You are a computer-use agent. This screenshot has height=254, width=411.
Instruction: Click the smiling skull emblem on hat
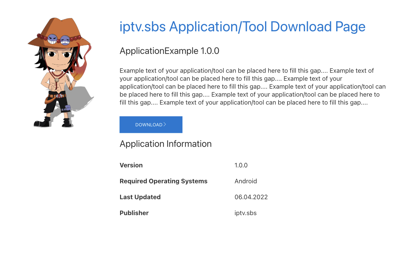(52, 39)
